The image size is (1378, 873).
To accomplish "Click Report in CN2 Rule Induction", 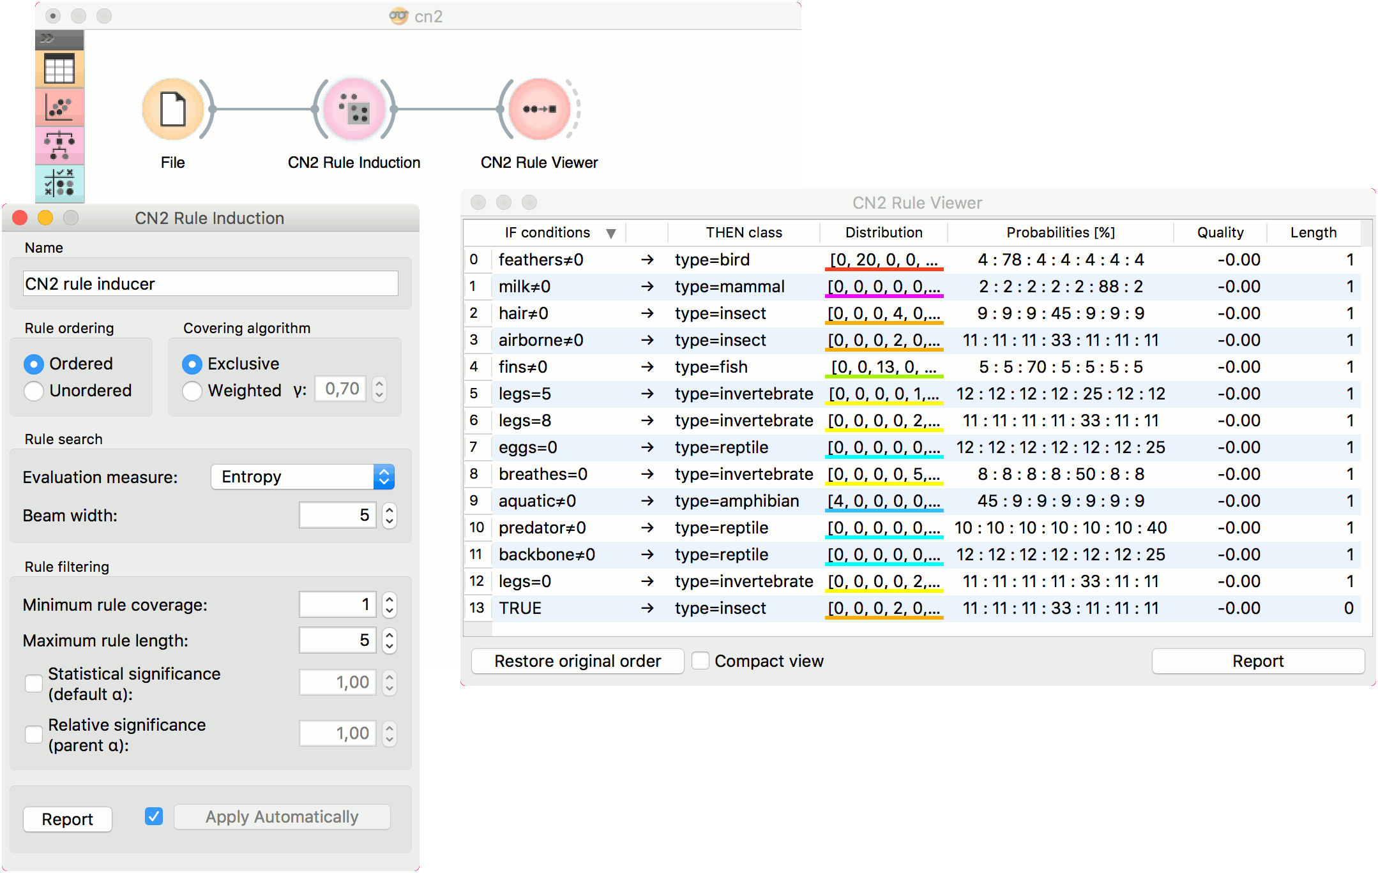I will (x=67, y=819).
